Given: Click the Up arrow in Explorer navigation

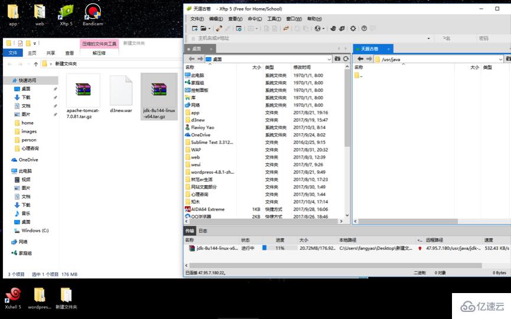Looking at the screenshot, I should [x=36, y=64].
